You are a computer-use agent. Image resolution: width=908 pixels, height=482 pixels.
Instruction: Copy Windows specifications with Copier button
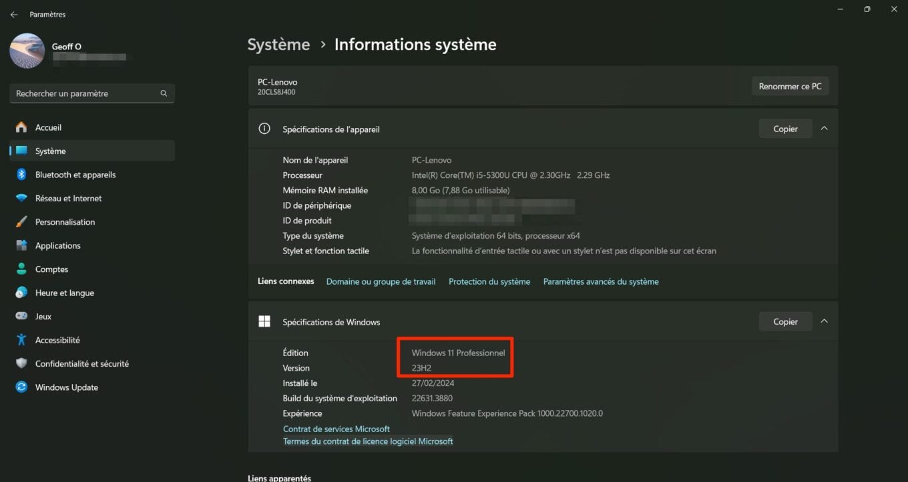coord(785,321)
